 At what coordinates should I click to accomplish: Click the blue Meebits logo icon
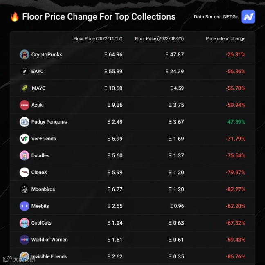[25, 206]
